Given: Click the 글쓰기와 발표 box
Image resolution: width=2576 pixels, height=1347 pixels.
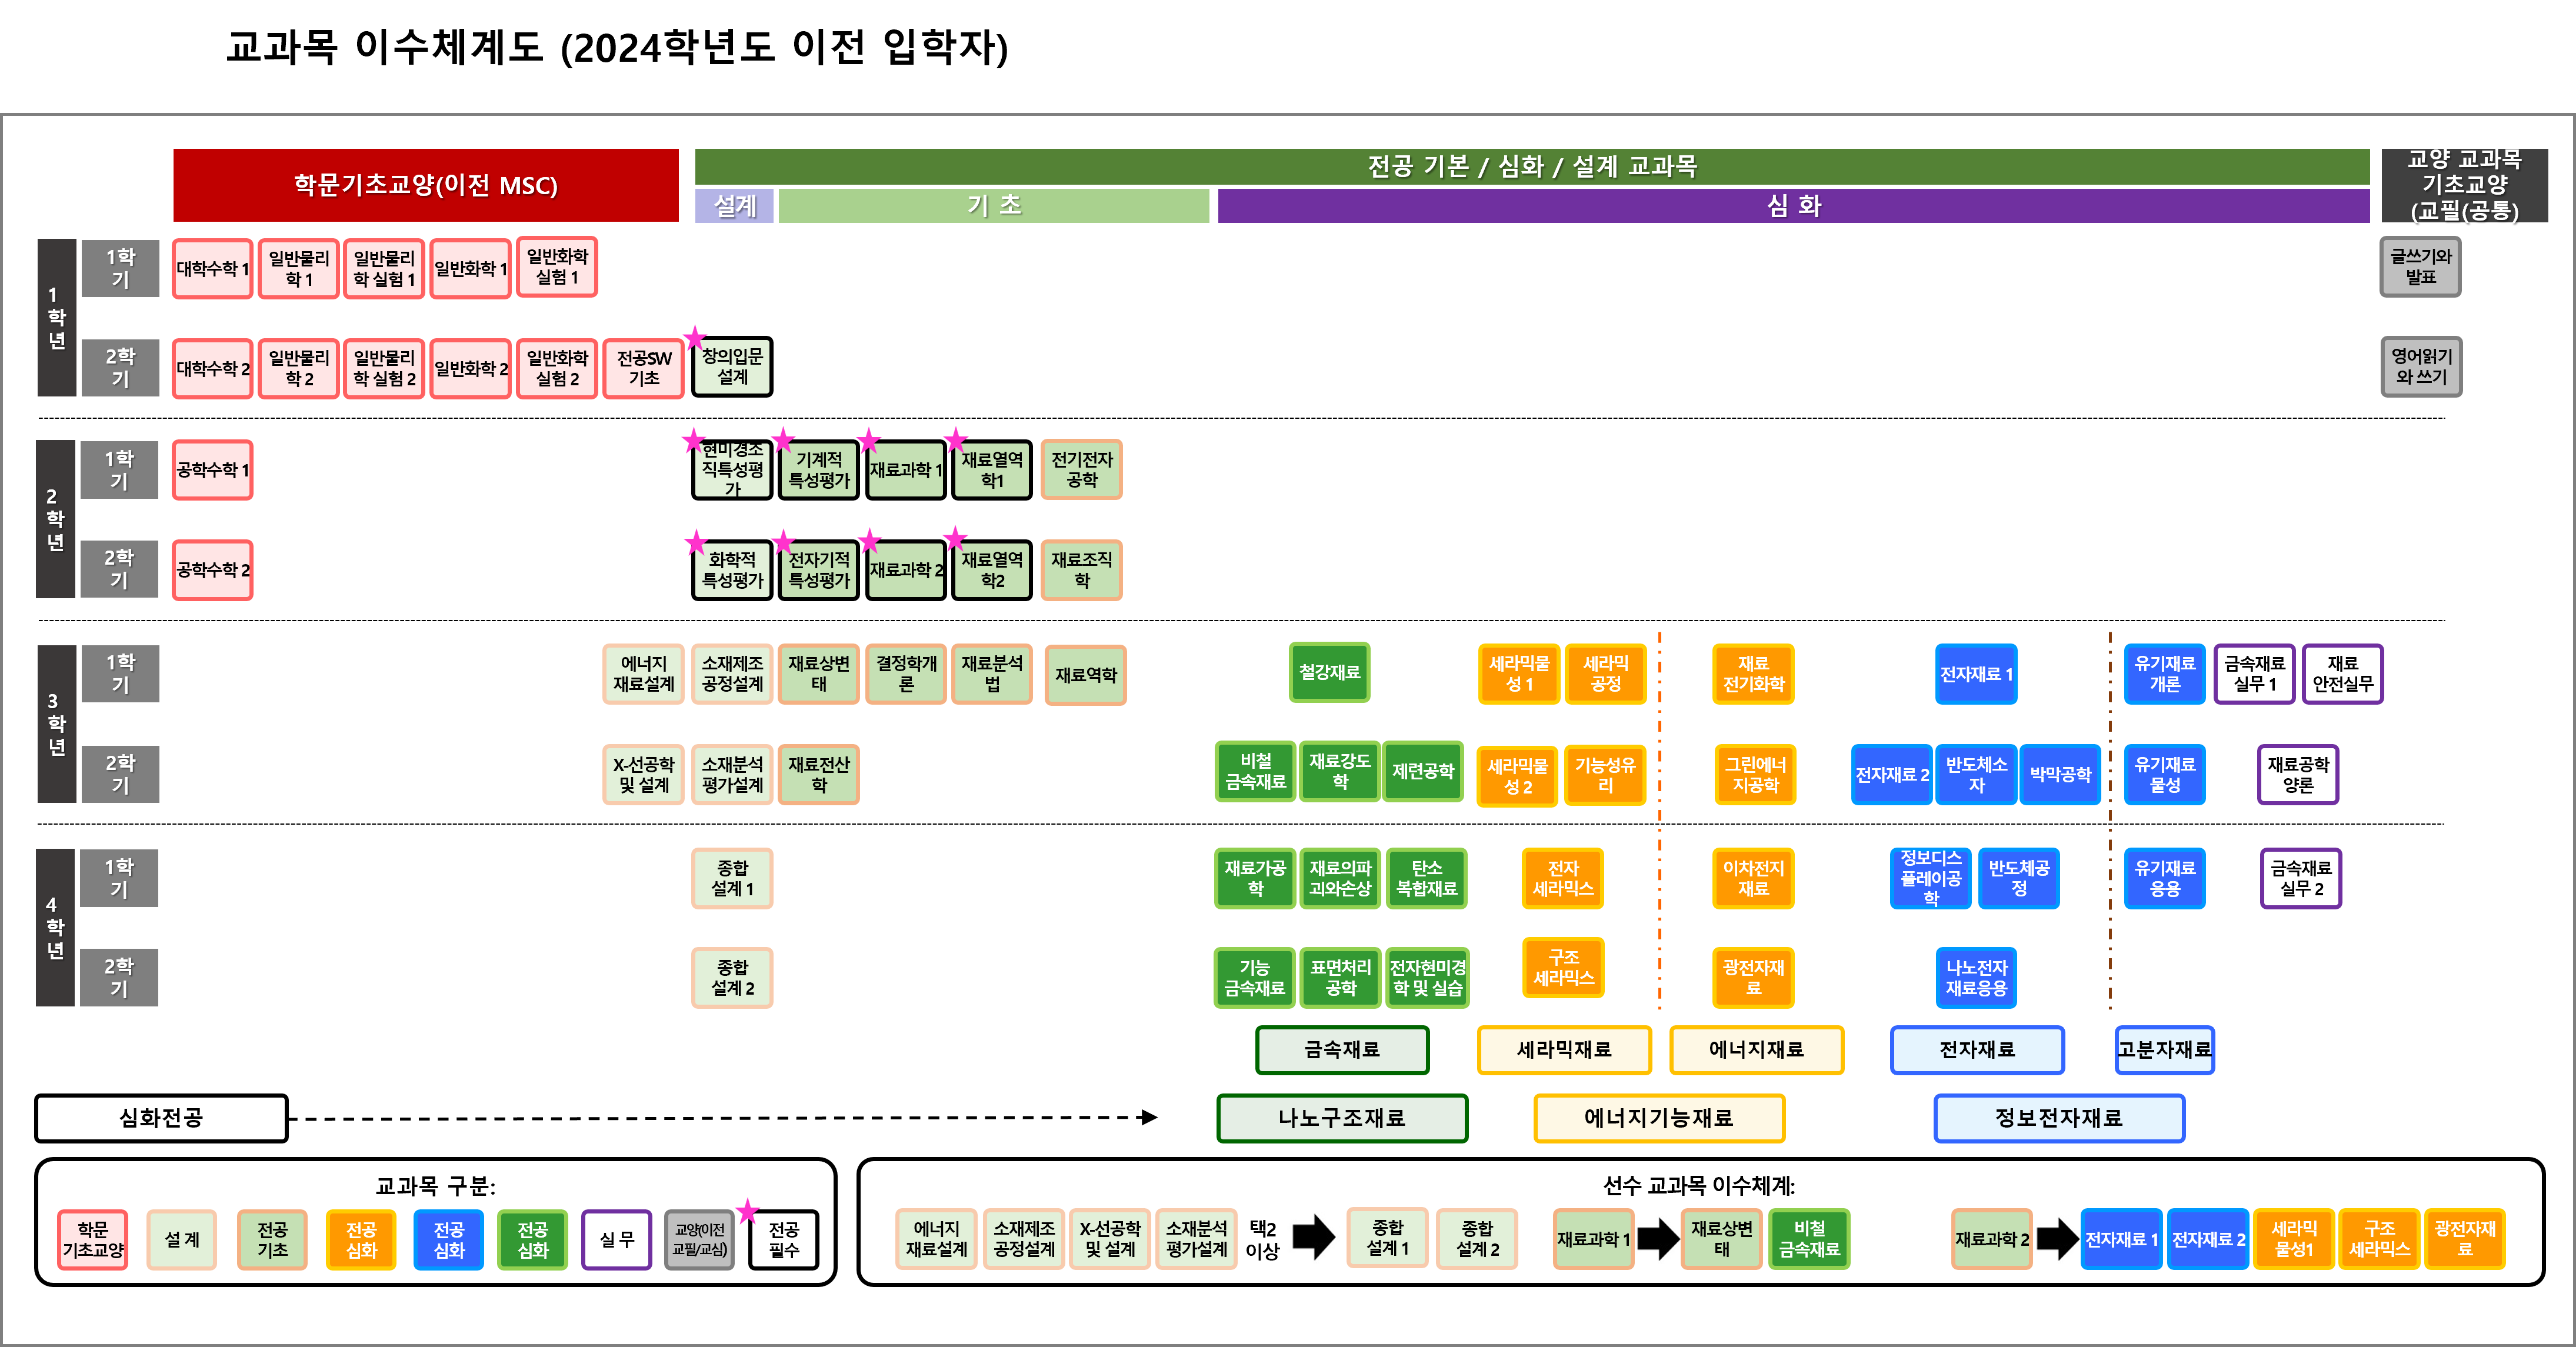Looking at the screenshot, I should pyautogui.click(x=2421, y=267).
